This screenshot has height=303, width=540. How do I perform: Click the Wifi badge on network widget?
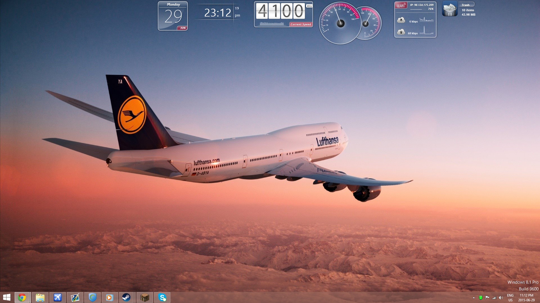click(x=401, y=5)
